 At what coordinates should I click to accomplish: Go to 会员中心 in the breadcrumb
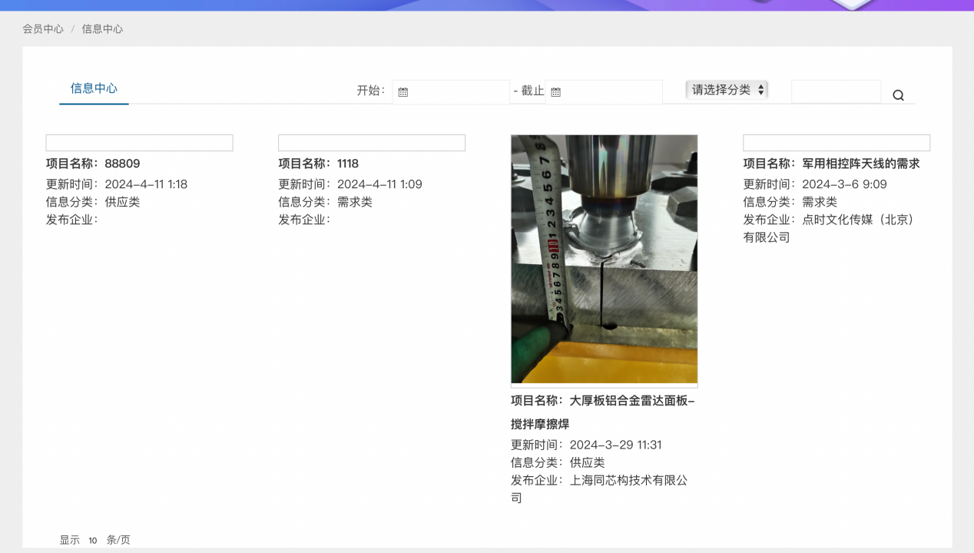pyautogui.click(x=43, y=29)
